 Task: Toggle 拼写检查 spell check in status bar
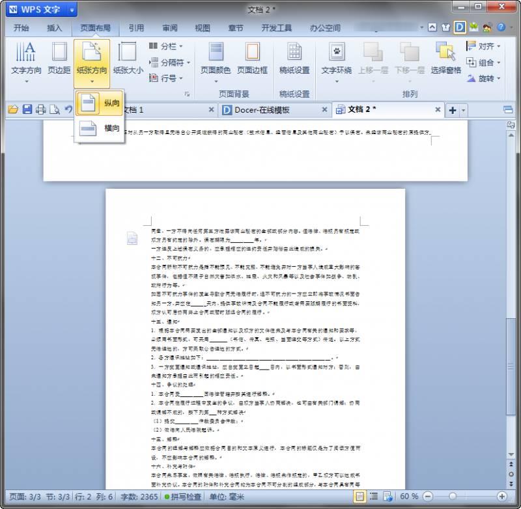click(181, 497)
